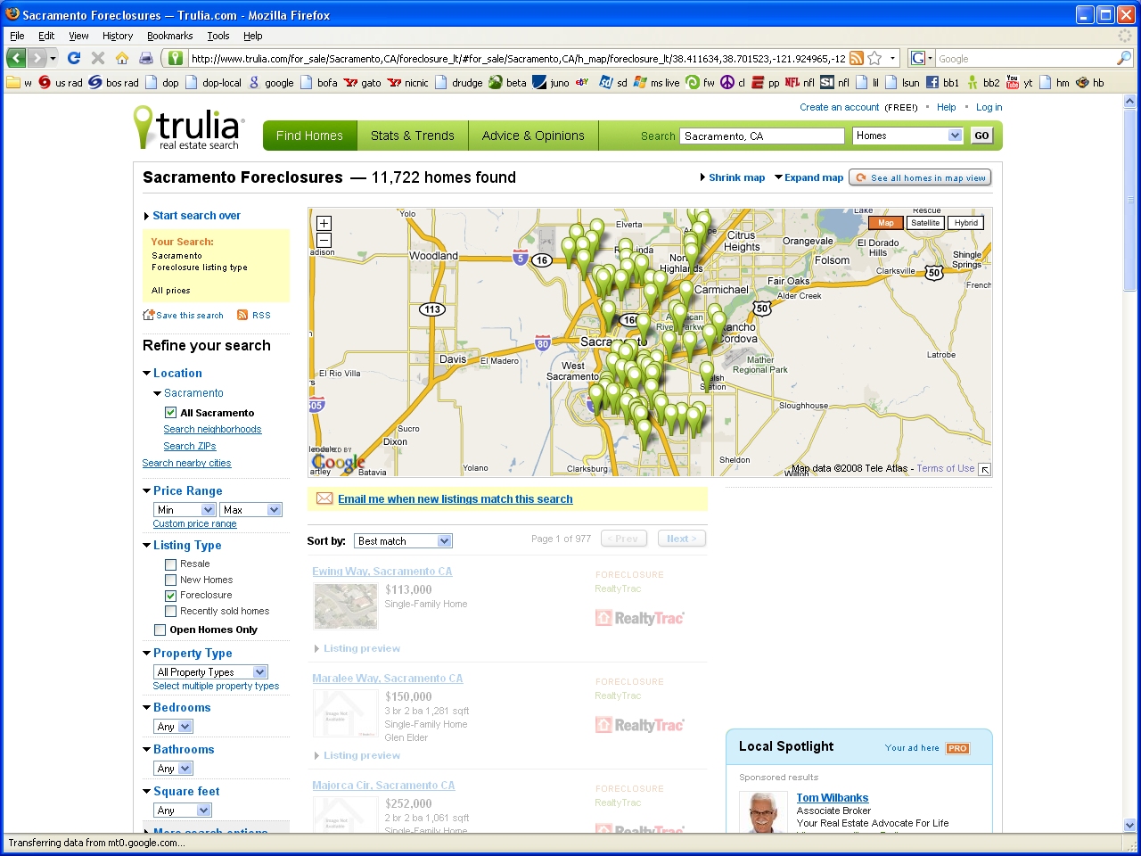Screen dimensions: 1141x856
Task: Open the 'bos rad' bookmark
Action: 114,82
